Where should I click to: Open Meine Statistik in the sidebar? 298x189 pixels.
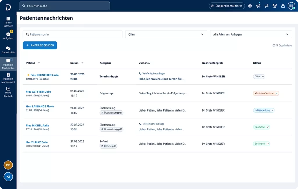pos(8,92)
